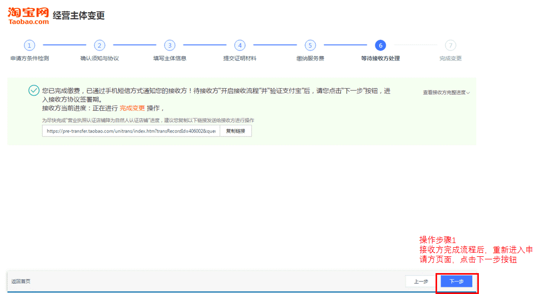
Task: Select the 申请方条件检测 step label
Action: 30,59
